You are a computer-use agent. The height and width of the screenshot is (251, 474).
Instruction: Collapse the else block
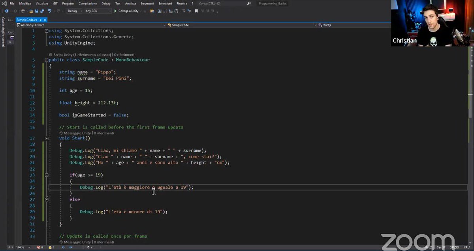point(47,199)
